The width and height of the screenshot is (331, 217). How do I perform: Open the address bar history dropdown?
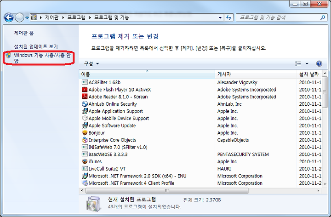[x=220, y=18]
